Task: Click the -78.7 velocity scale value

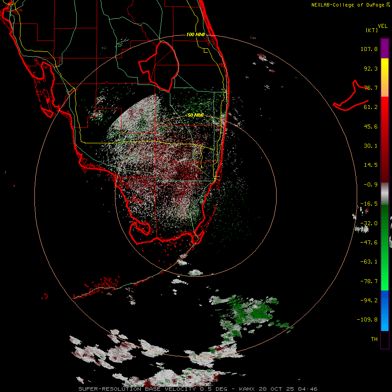Action: (369, 281)
